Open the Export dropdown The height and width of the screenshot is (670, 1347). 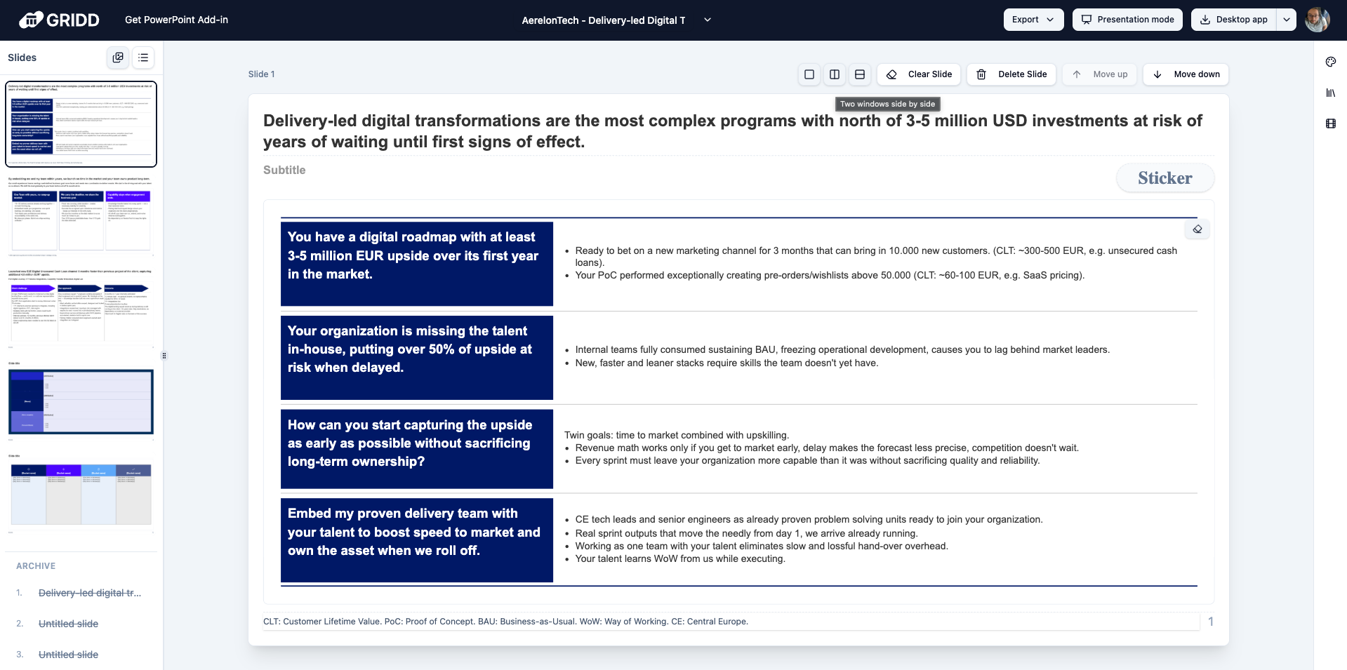(1033, 20)
